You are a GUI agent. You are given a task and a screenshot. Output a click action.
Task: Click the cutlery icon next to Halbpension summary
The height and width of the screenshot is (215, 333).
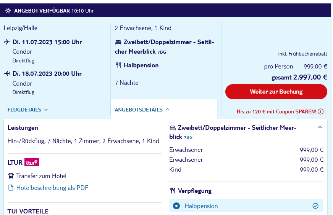118,65
